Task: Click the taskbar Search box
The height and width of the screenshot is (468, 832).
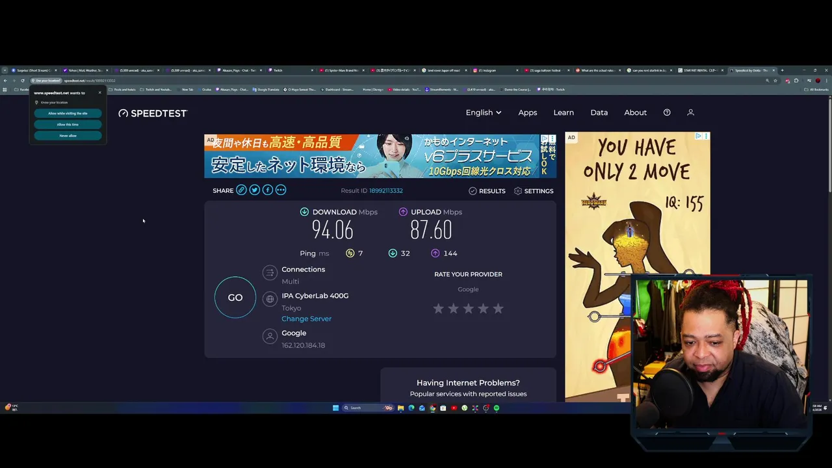Action: (367, 408)
